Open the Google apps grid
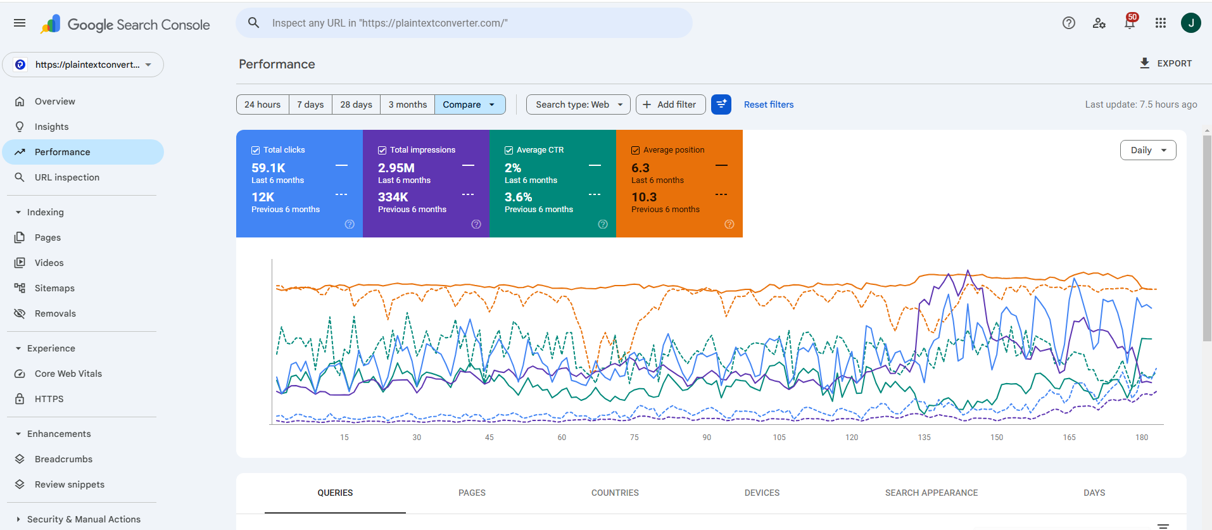Image resolution: width=1212 pixels, height=530 pixels. 1161,23
